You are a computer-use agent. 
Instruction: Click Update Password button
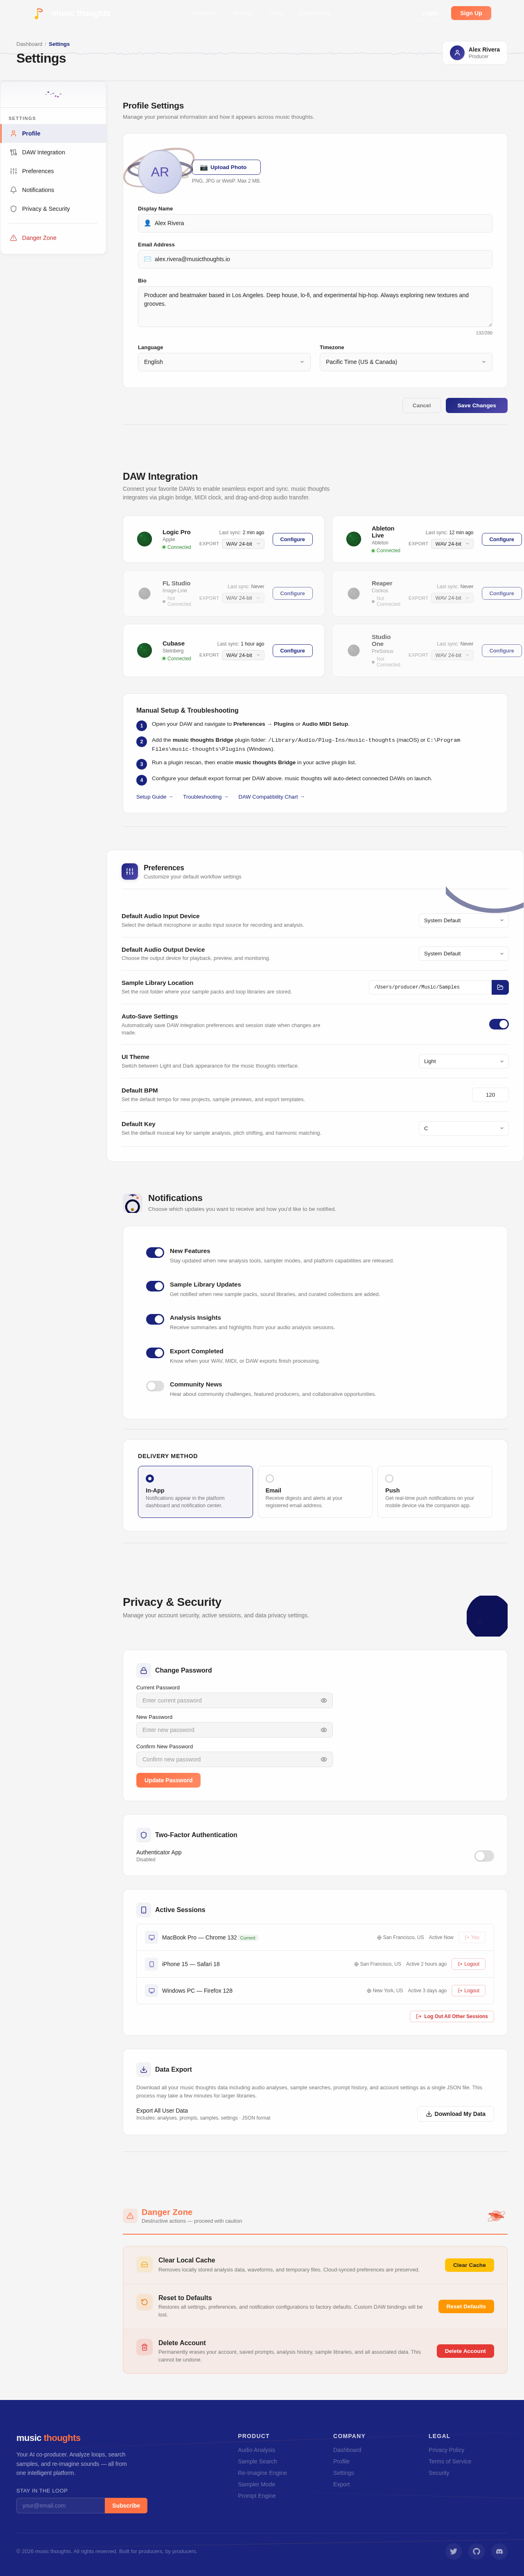168,1780
